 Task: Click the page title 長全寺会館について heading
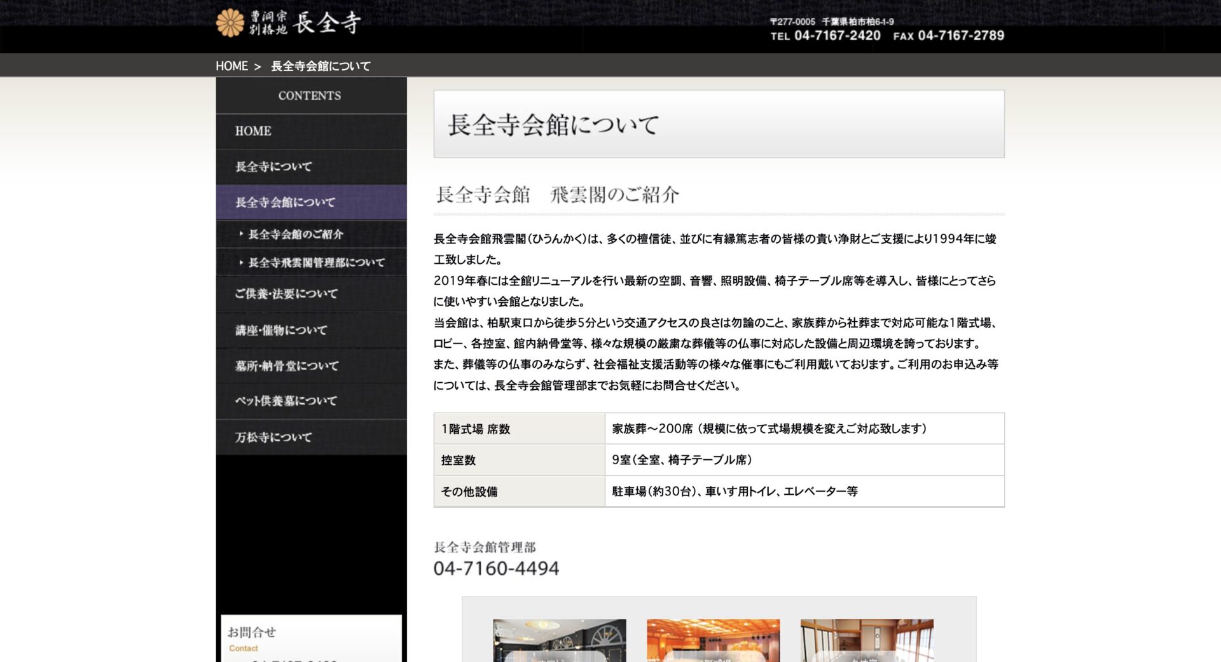click(553, 125)
